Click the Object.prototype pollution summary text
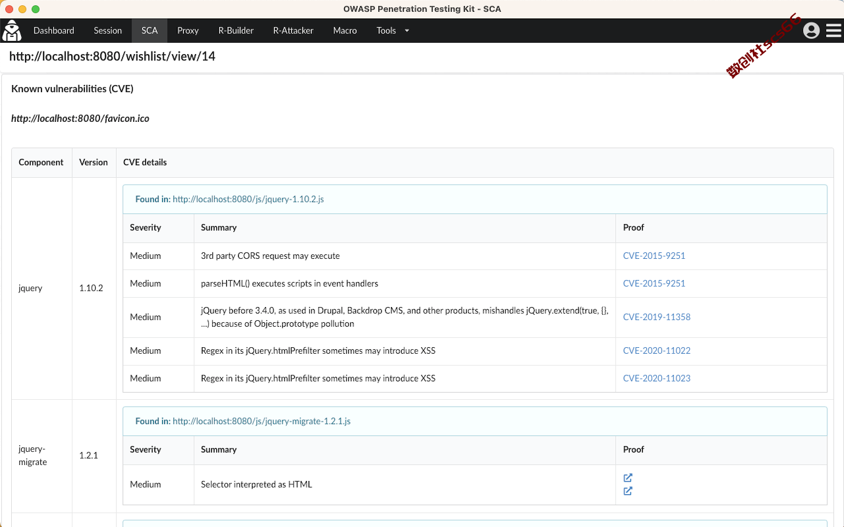844x527 pixels. tap(405, 317)
